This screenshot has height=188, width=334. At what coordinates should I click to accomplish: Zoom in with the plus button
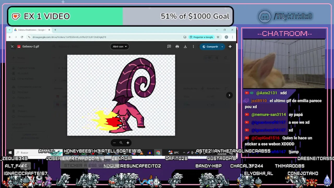point(128,143)
